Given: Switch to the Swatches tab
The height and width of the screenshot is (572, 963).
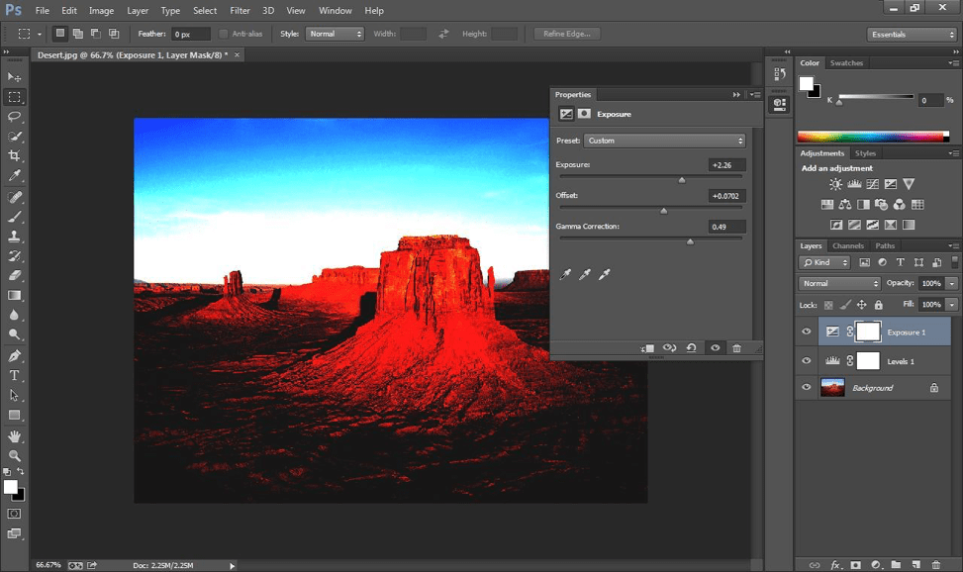Looking at the screenshot, I should (x=846, y=63).
